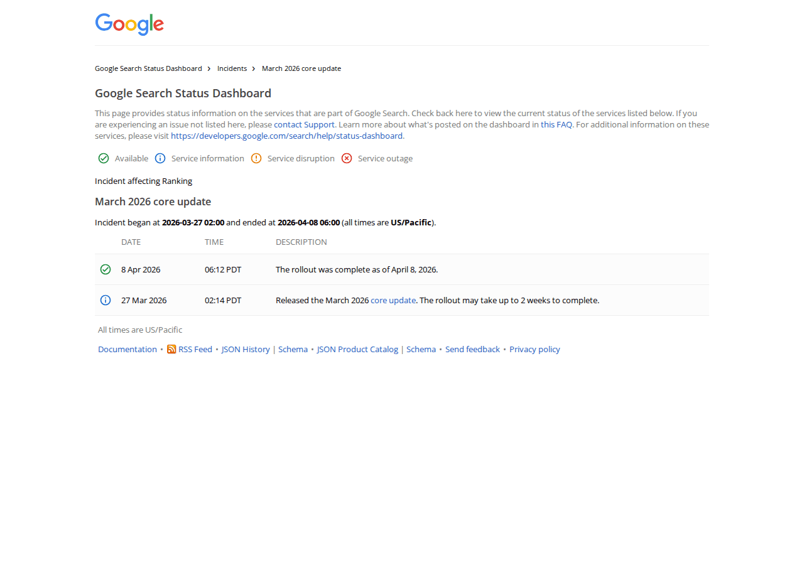Click the DESCRIPTION column header
The image size is (804, 565).
301,242
